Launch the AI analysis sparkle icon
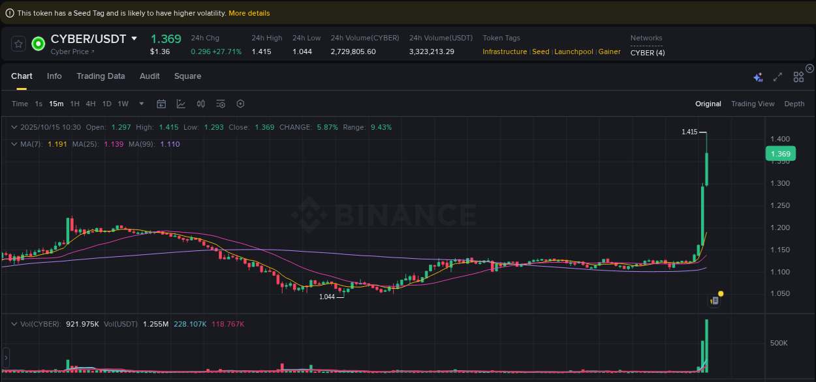The image size is (816, 382). (758, 76)
